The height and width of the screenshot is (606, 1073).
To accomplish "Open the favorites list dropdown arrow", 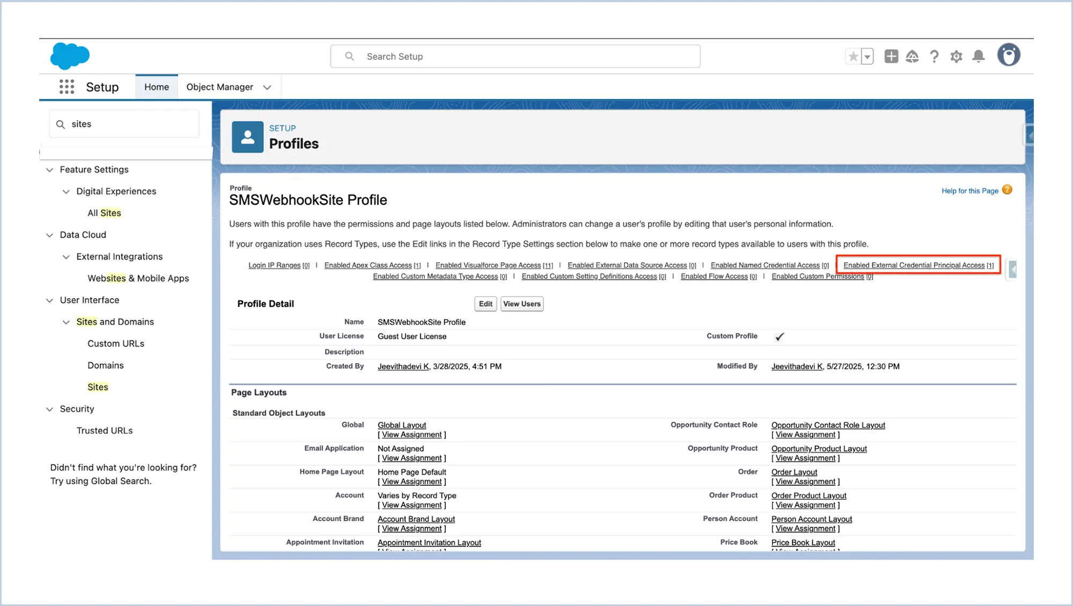I will (x=867, y=56).
